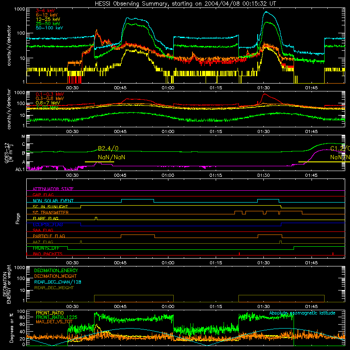This screenshot has height=350, width=350.
Task: Click the DECIMATION_WEIGHT legend label
Action: (56, 276)
